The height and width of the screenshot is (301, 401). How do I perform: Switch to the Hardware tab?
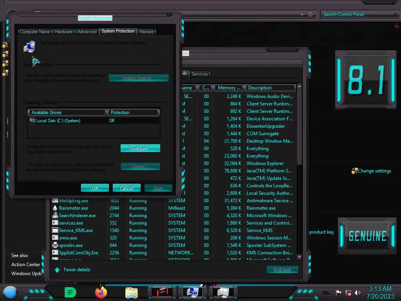pos(64,32)
